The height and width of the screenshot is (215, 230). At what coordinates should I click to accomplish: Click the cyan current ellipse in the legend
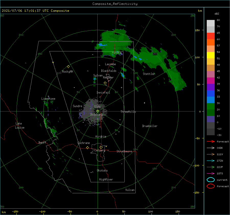pyautogui.click(x=211, y=180)
